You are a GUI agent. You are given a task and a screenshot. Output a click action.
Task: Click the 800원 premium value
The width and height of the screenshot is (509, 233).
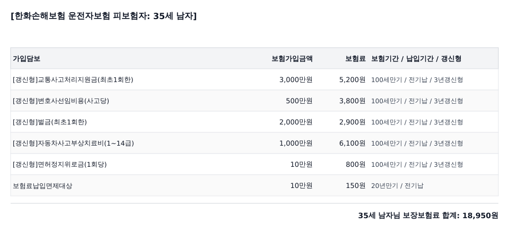(x=356, y=164)
